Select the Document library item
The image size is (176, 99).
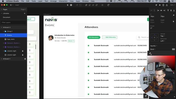tap(7, 17)
